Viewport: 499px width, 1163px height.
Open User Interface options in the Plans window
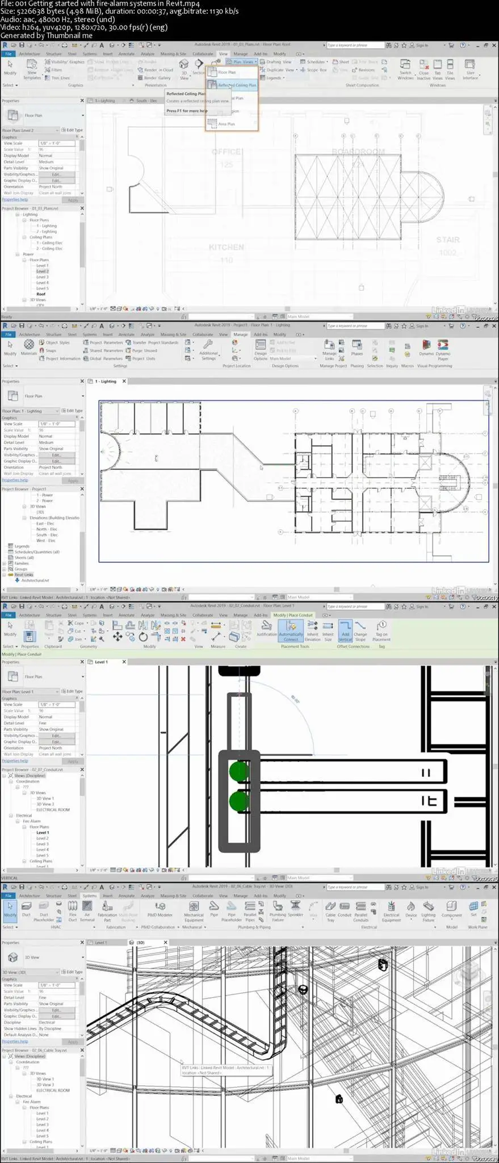click(470, 69)
